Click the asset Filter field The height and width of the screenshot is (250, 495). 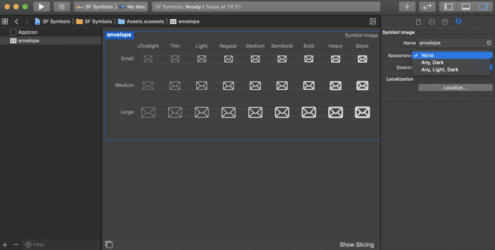click(61, 245)
